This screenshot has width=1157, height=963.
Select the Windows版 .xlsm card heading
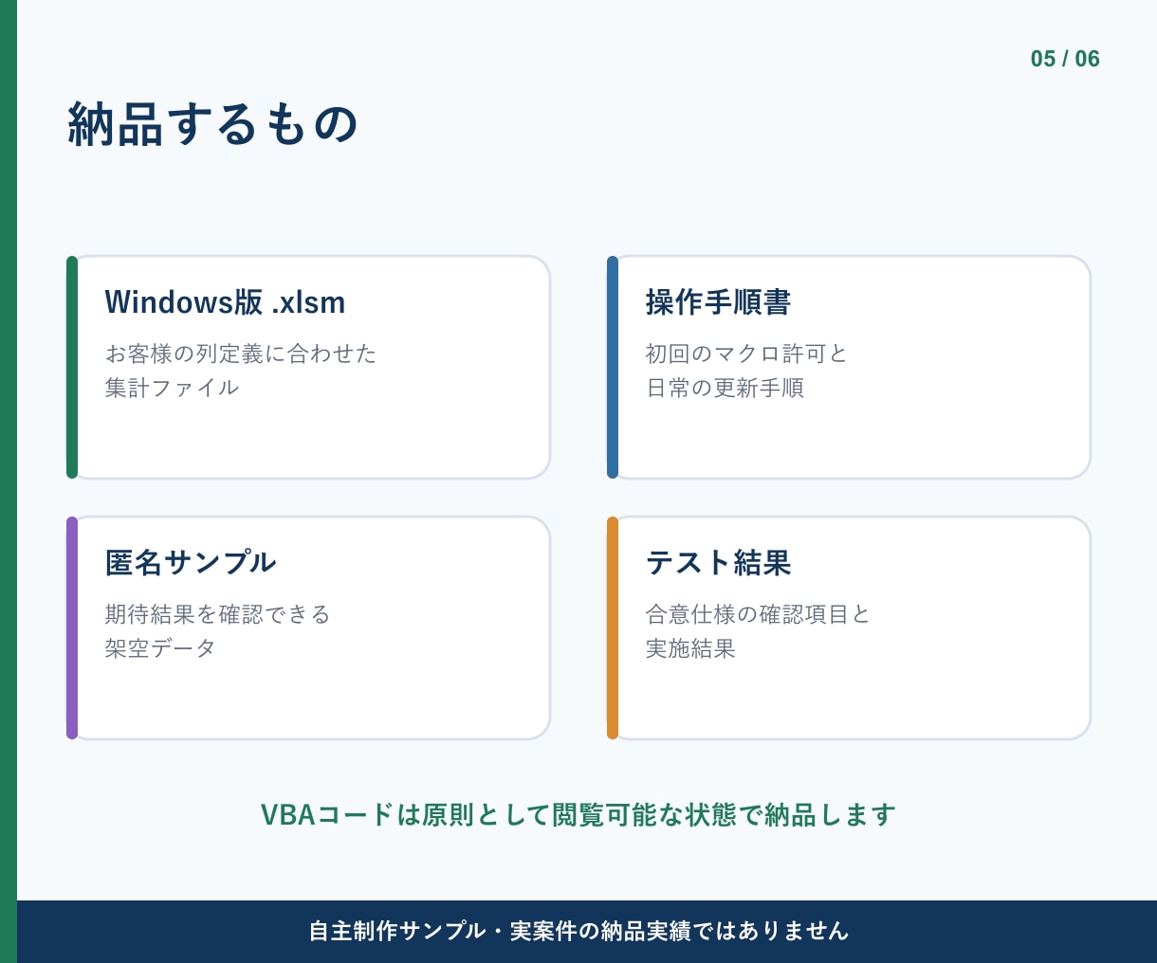coord(225,302)
